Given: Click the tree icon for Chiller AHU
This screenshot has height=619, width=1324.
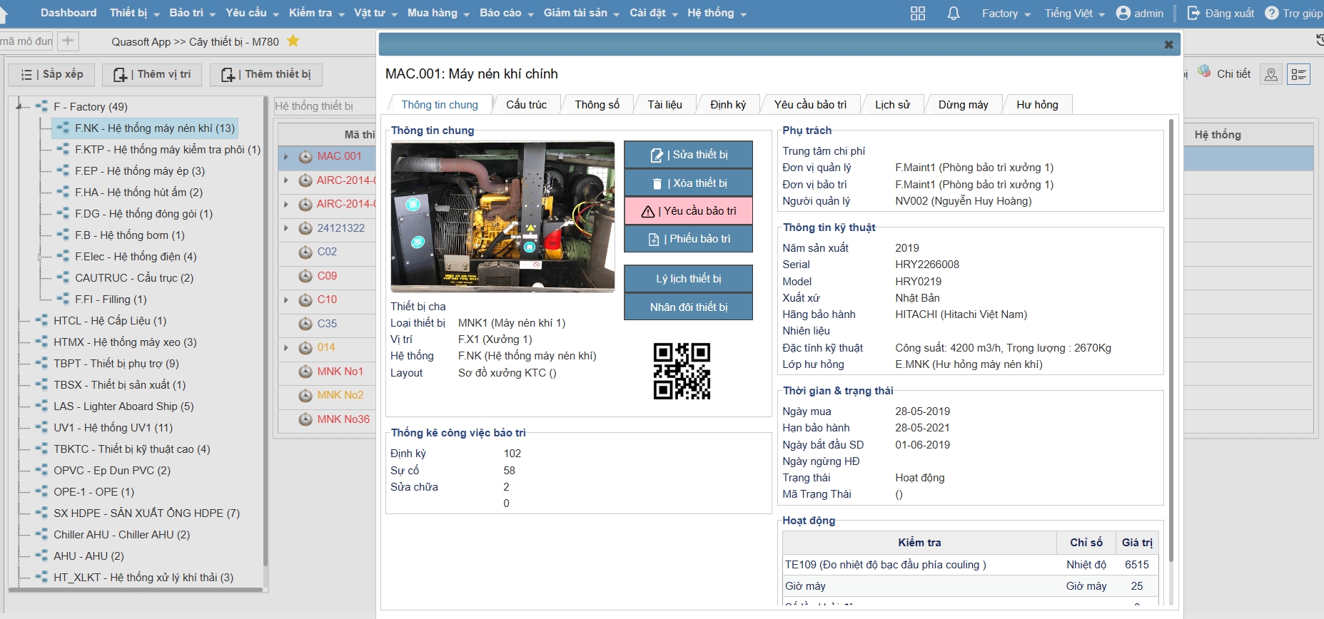Looking at the screenshot, I should click(x=42, y=535).
